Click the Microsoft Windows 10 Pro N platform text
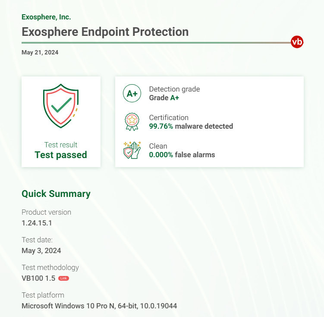Screen dimensions: 324x317 99,306
